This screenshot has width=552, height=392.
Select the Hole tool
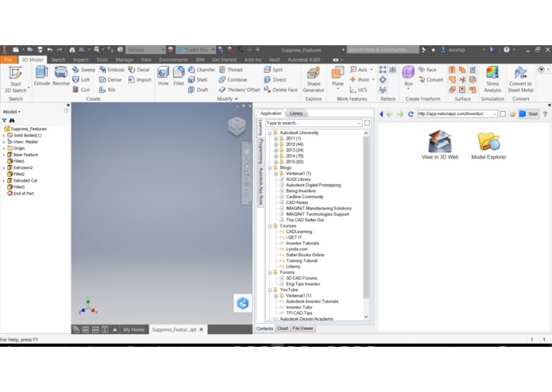(x=163, y=76)
